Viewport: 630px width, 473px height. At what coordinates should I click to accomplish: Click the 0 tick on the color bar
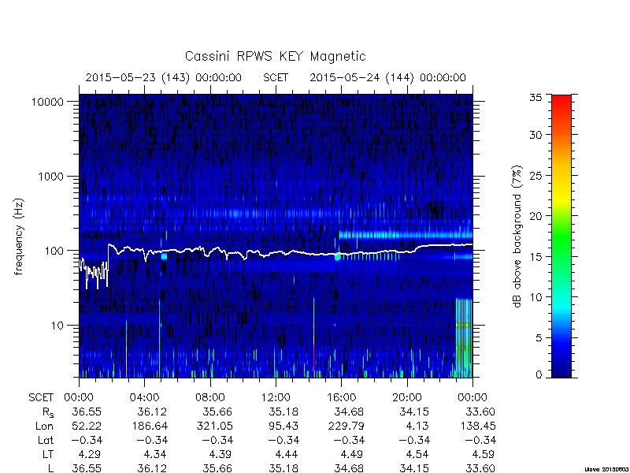click(x=539, y=375)
